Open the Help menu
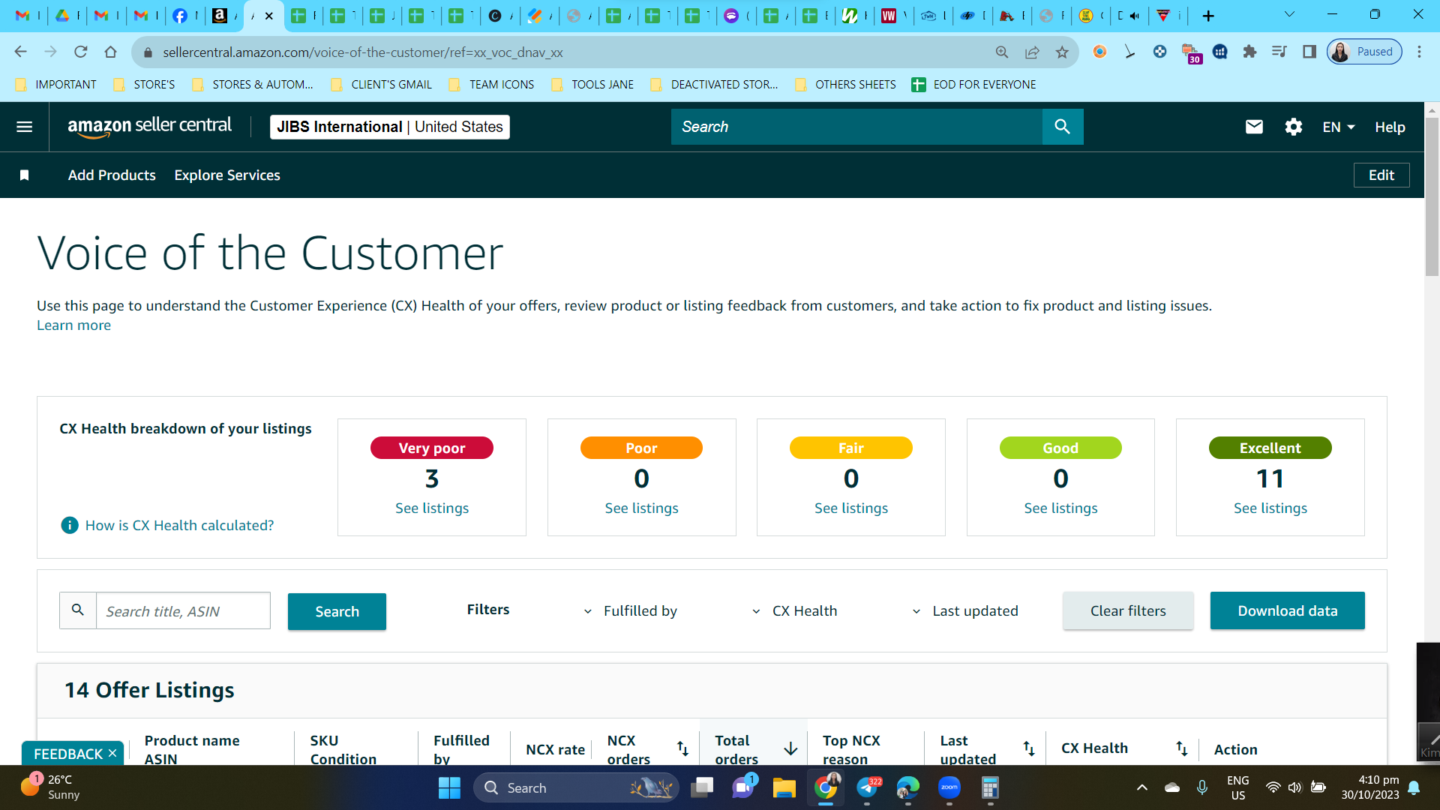Viewport: 1440px width, 810px height. pyautogui.click(x=1390, y=127)
